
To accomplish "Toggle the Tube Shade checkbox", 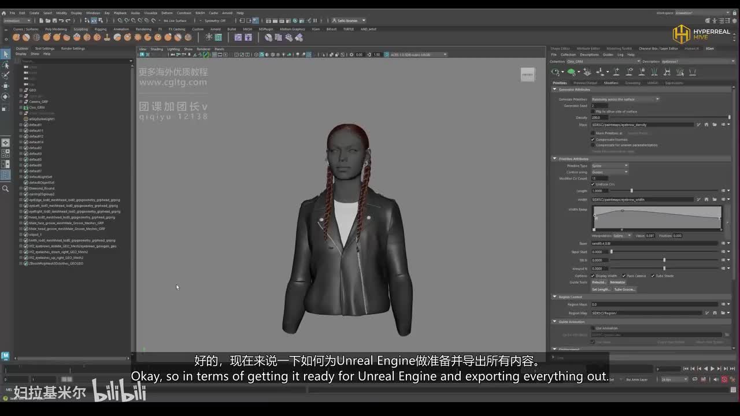I will click(653, 276).
